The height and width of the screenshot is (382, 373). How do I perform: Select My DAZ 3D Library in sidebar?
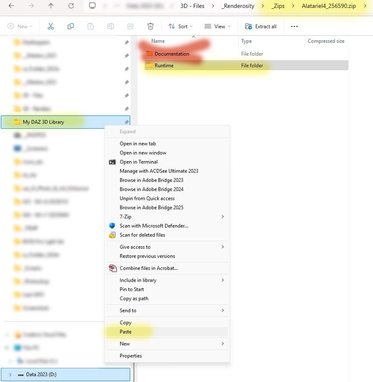[x=65, y=122]
